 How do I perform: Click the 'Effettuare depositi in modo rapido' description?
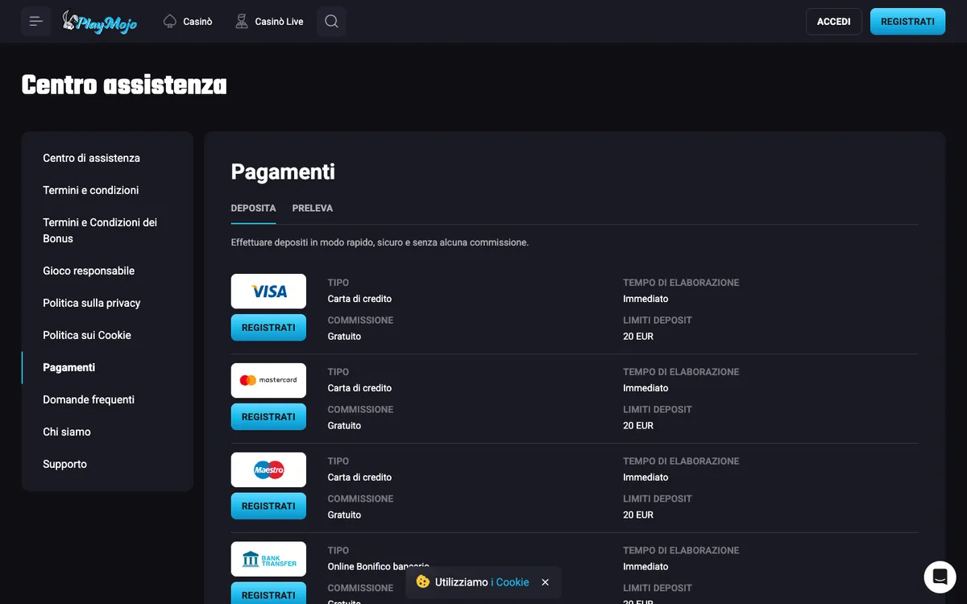(380, 242)
